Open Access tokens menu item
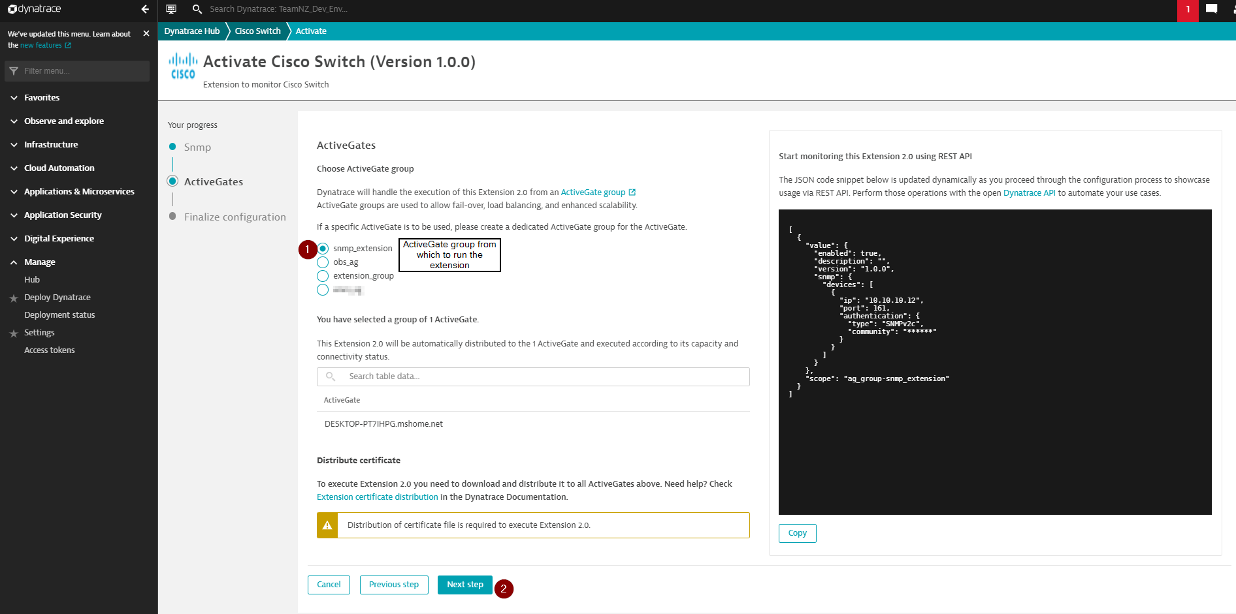Screen dimensions: 1236x614 coord(50,350)
